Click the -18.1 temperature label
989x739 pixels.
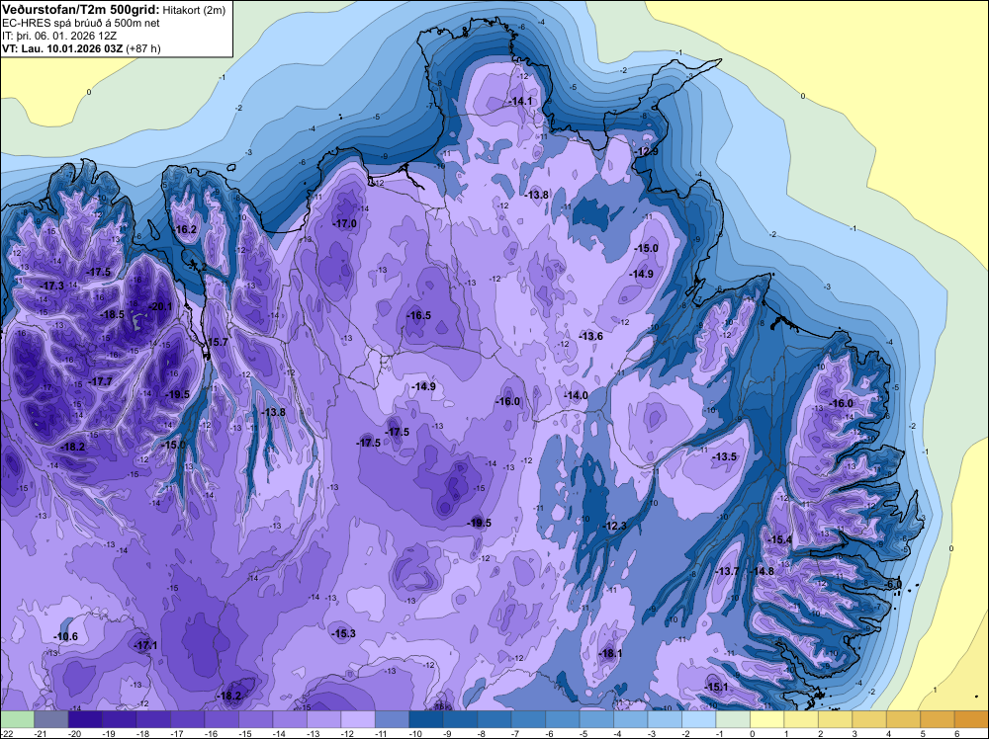[610, 654]
